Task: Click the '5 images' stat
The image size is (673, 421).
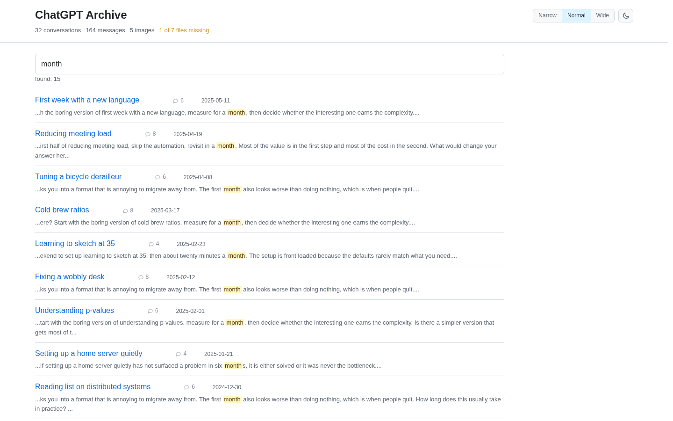Action: (x=142, y=30)
